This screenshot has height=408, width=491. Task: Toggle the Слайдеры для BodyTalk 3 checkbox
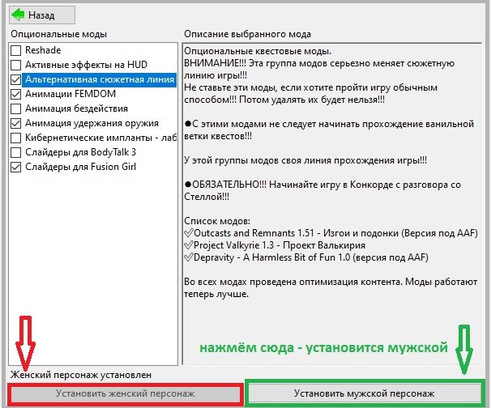[16, 152]
